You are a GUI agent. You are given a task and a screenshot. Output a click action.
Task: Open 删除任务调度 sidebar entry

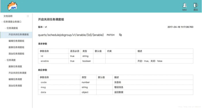pos(15,67)
